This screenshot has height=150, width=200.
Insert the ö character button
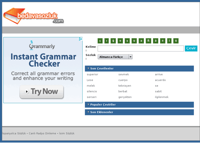(120, 41)
